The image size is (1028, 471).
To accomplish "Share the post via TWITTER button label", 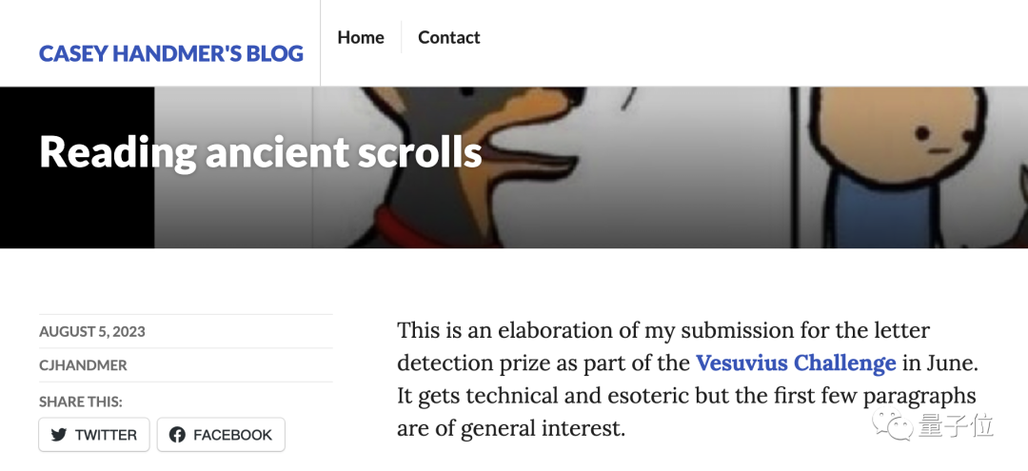I will [x=106, y=435].
